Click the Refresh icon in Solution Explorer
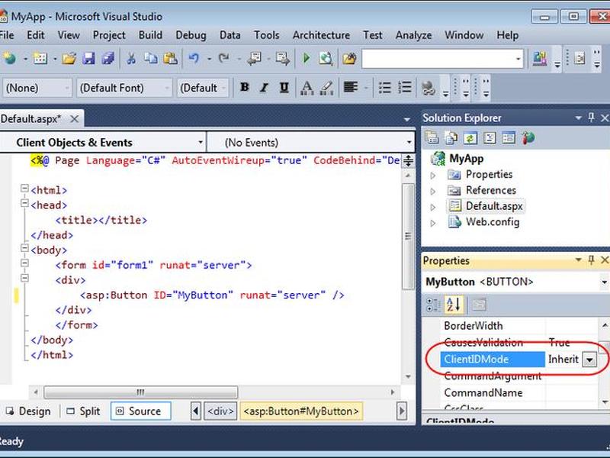Screen dimensions: 610x458 click(470, 138)
